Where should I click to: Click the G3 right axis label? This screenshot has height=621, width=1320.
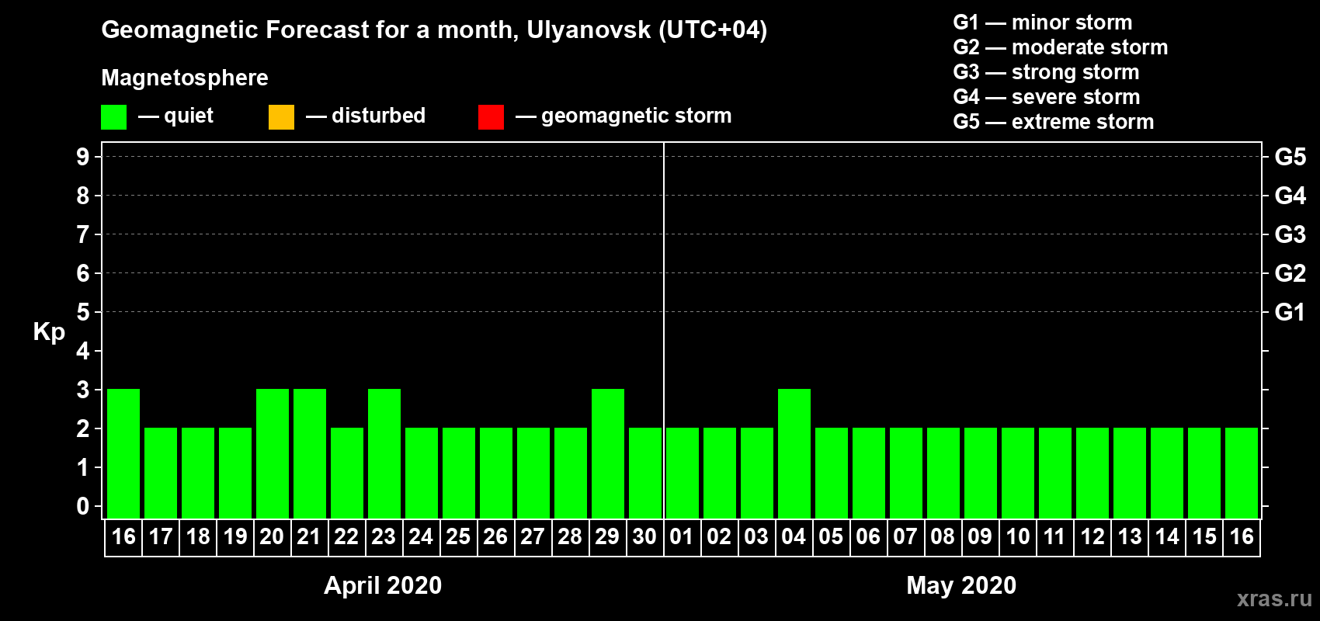click(1290, 234)
